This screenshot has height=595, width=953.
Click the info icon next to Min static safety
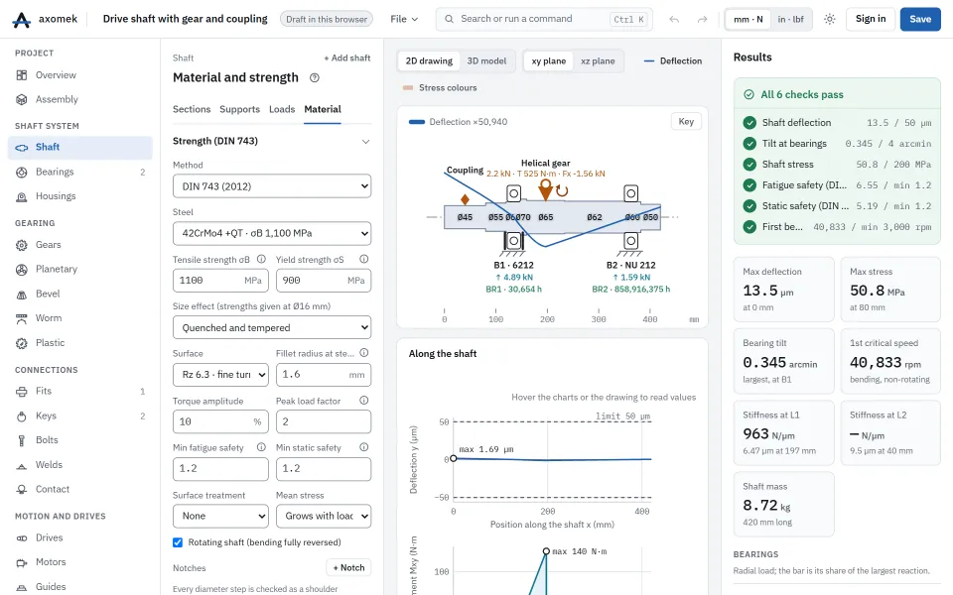pos(364,447)
